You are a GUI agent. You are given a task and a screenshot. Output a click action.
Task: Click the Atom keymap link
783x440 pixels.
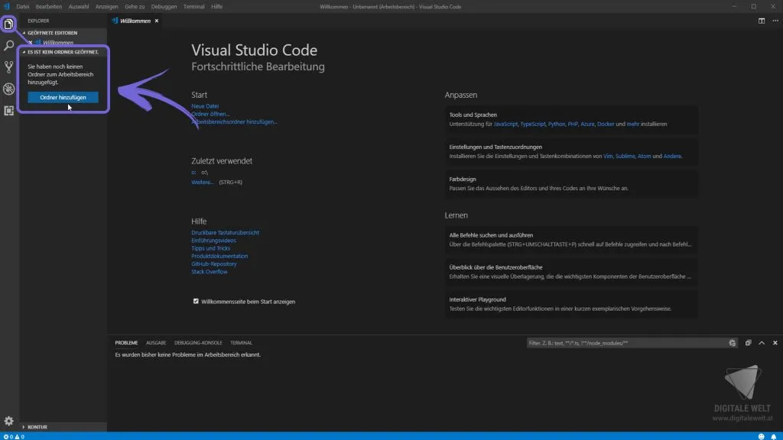644,156
